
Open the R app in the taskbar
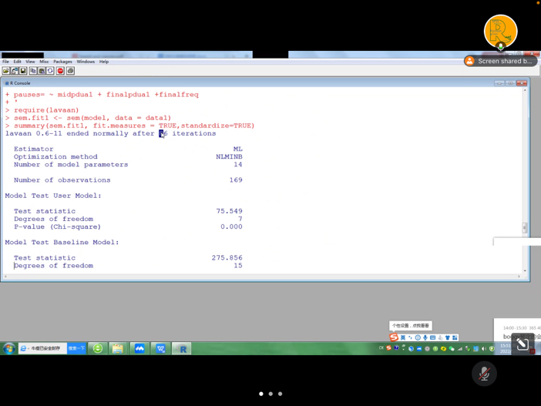(181, 348)
